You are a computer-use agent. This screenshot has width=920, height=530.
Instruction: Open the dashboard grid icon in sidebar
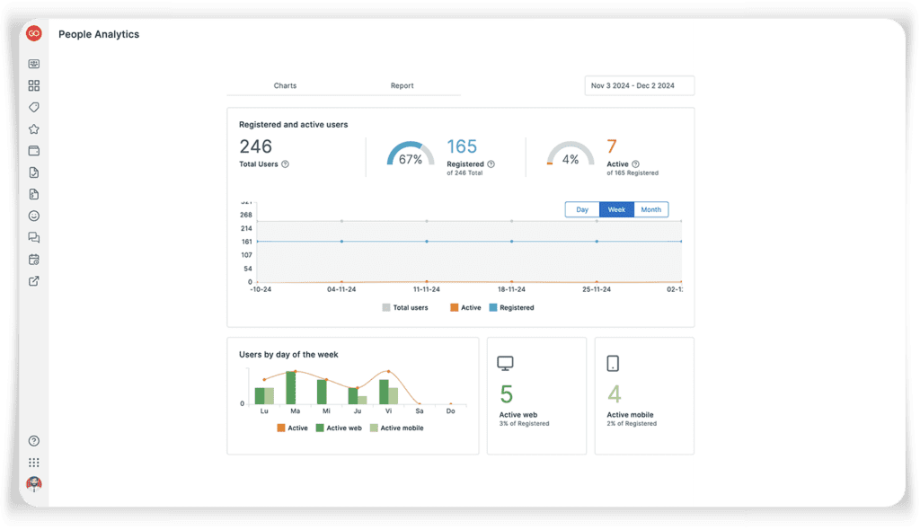click(33, 85)
